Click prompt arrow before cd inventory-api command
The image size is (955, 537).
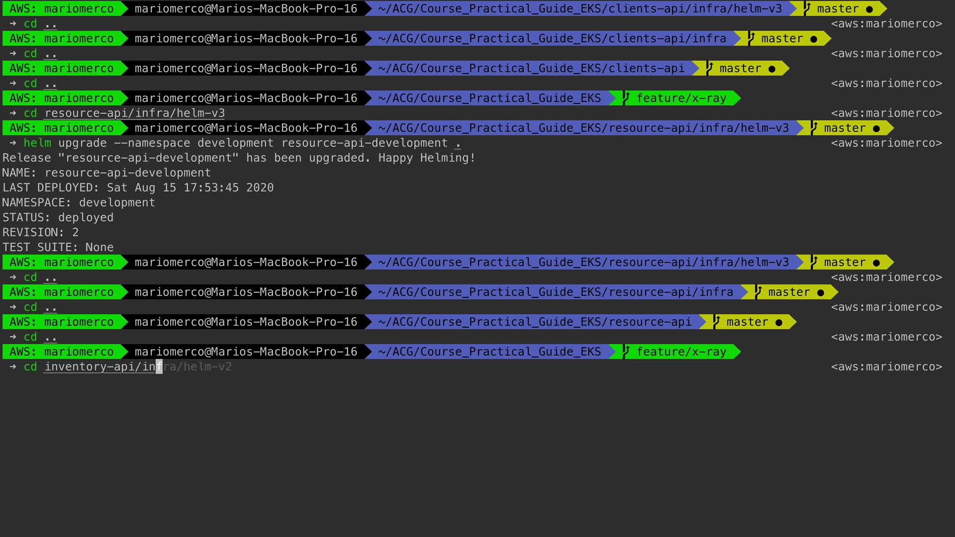click(x=13, y=366)
